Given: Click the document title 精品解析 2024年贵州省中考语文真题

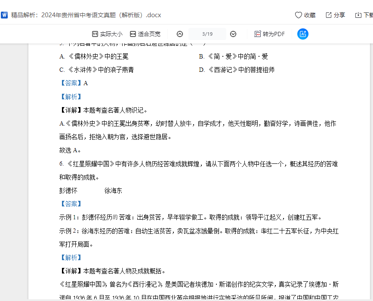Looking at the screenshot, I should click(86, 15).
